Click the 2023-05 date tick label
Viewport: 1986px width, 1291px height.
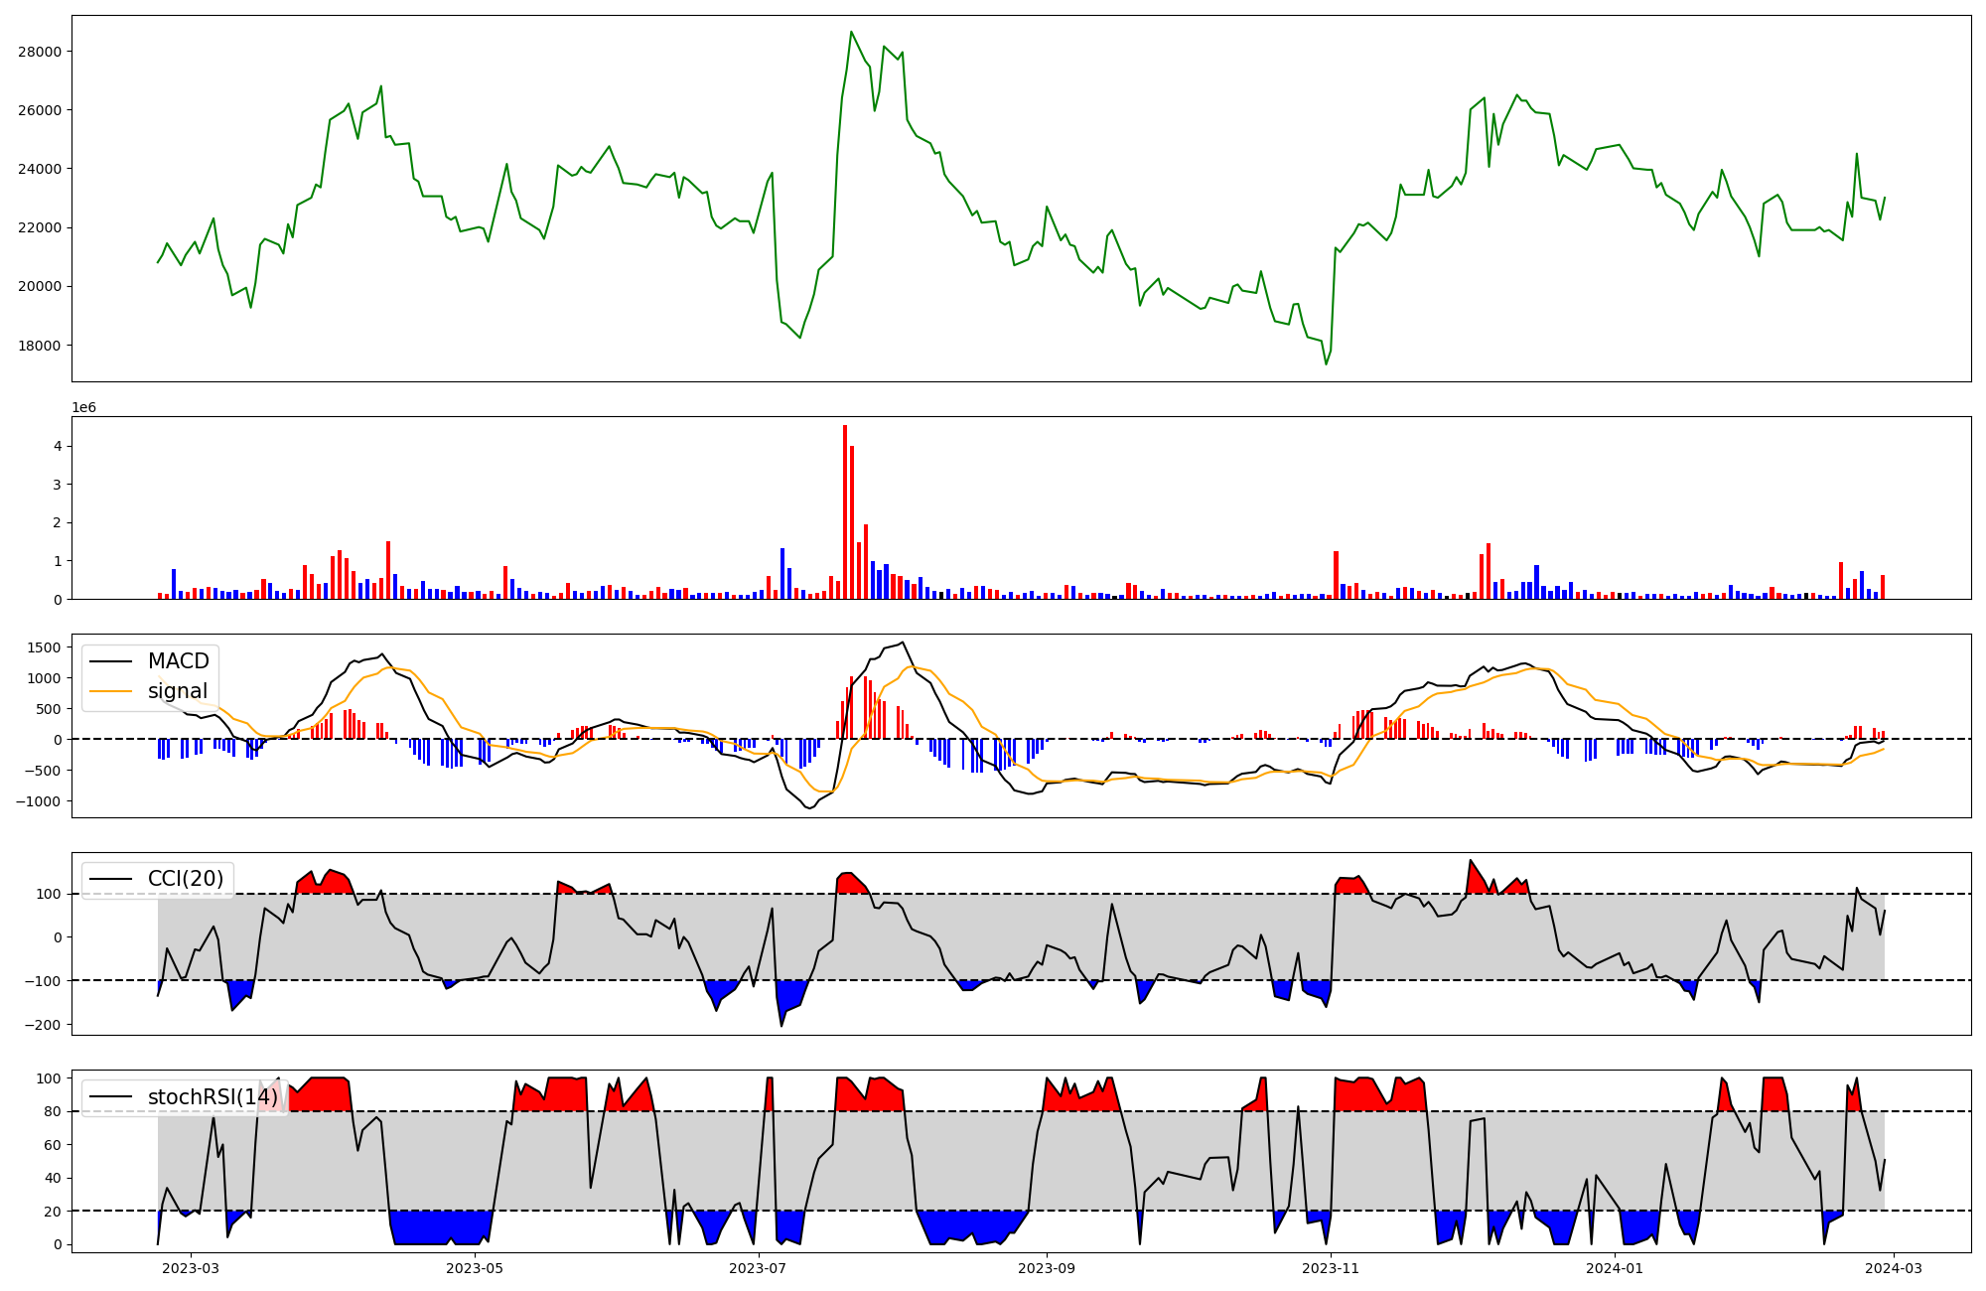[x=475, y=1268]
